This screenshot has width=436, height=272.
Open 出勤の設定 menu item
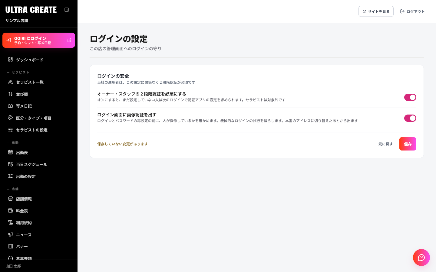click(39, 176)
